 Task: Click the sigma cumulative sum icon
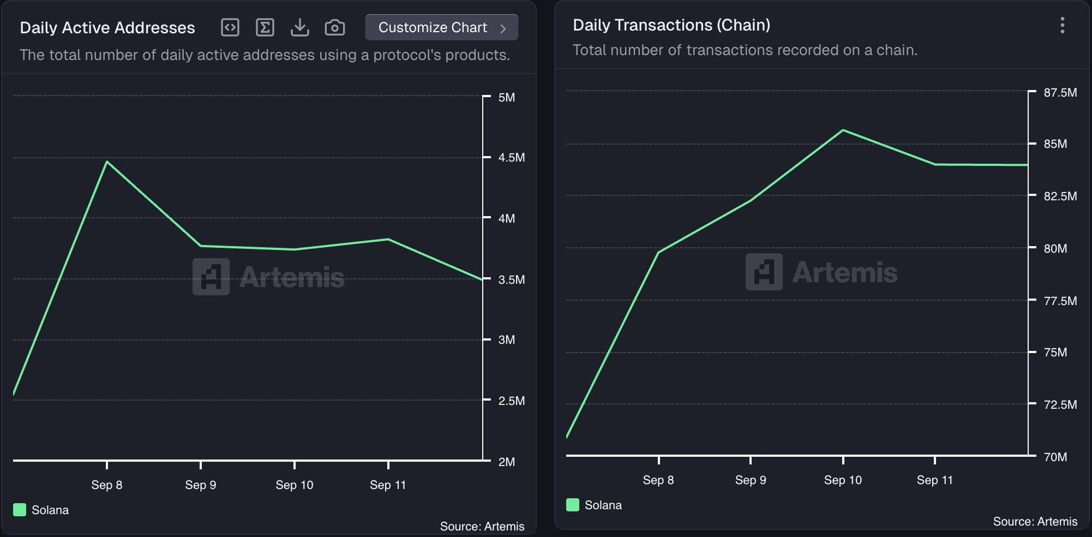click(265, 27)
